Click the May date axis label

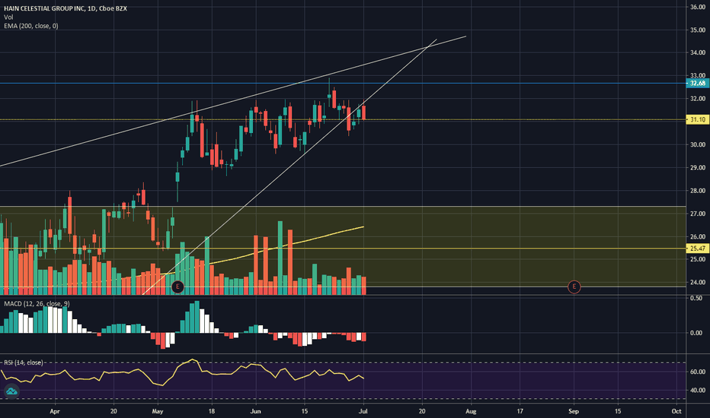click(x=158, y=411)
